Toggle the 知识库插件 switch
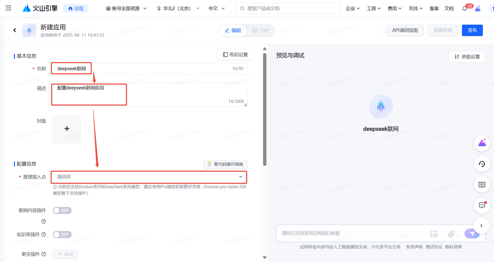The height and width of the screenshot is (262, 494). click(x=62, y=235)
